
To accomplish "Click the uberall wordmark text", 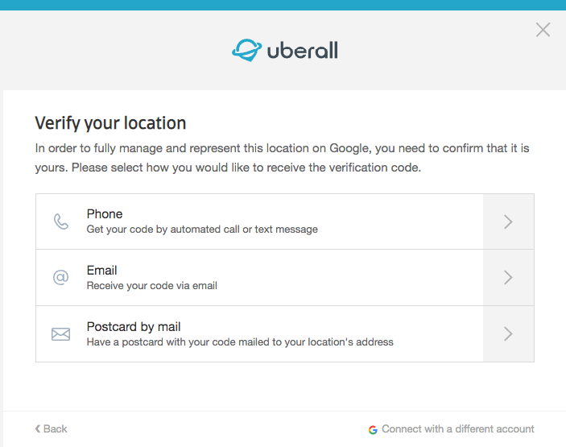I will (303, 50).
